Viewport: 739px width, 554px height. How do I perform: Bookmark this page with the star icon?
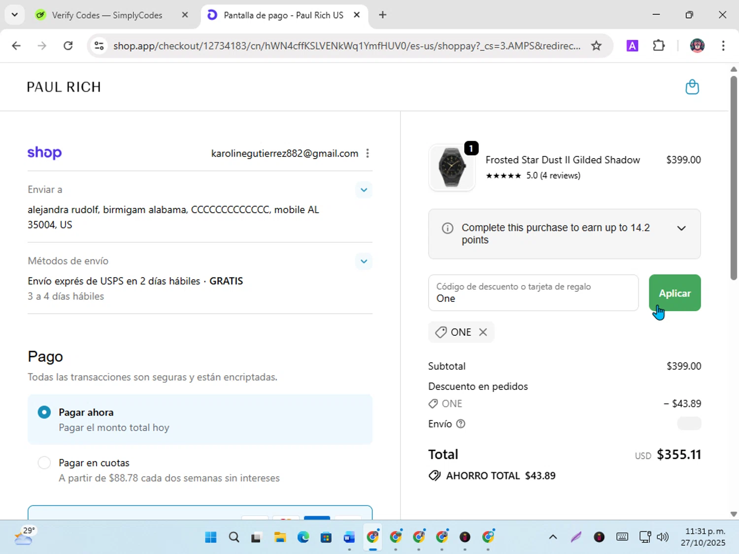point(596,46)
